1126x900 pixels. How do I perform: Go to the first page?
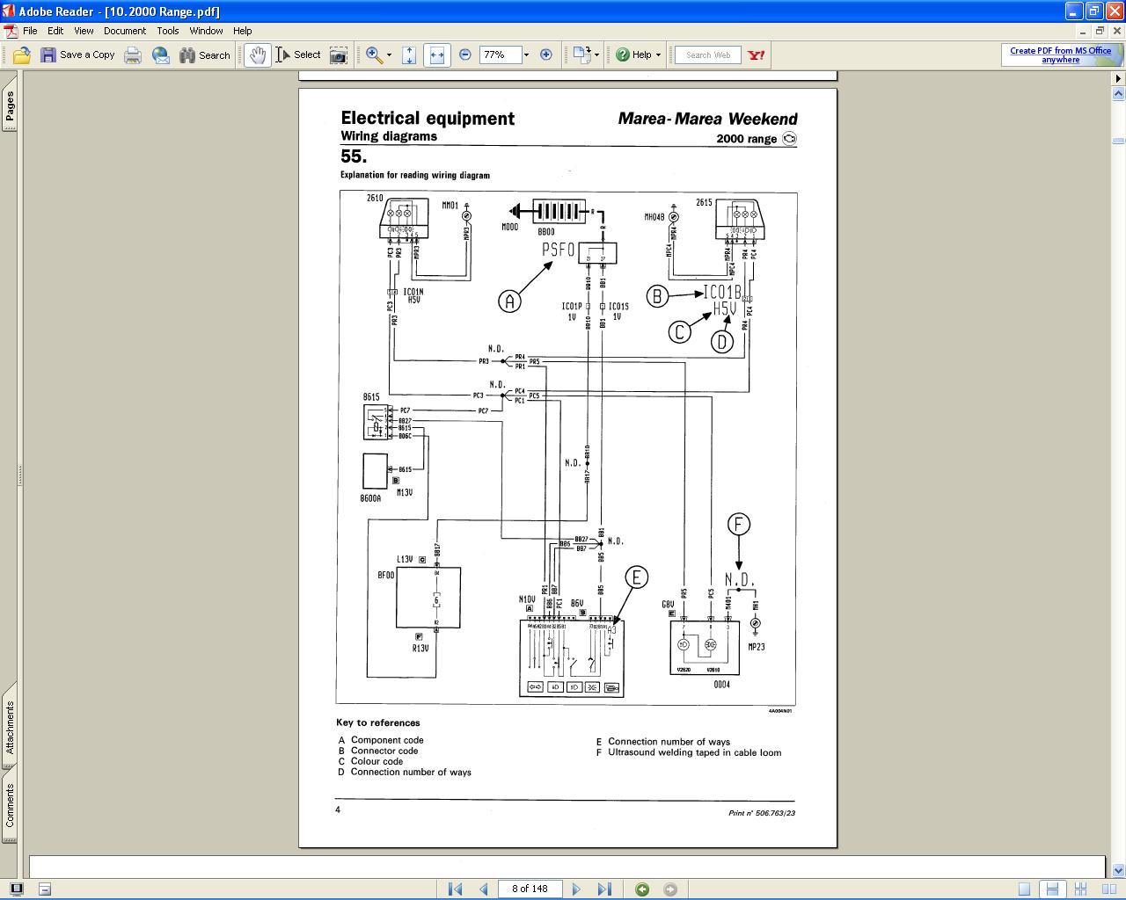[455, 889]
